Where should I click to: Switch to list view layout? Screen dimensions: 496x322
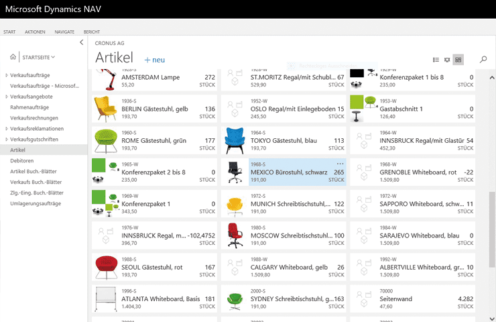point(436,60)
